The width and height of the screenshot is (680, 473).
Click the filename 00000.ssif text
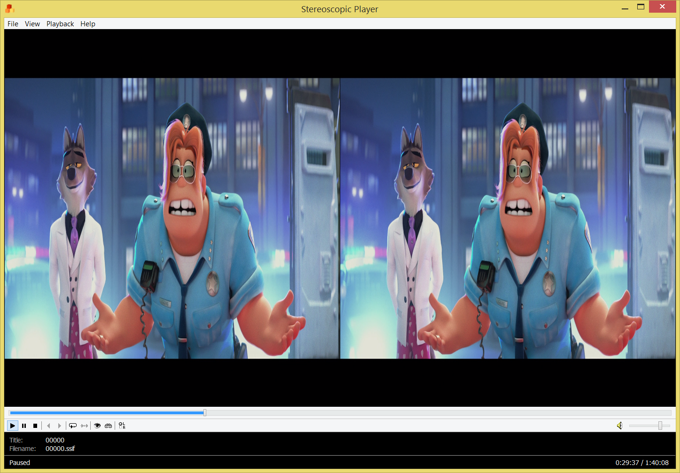pos(60,449)
